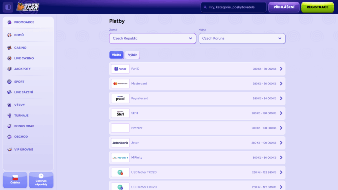The width and height of the screenshot is (338, 190).
Task: Open Centrum nápovědy help center
Action: pyautogui.click(x=41, y=180)
